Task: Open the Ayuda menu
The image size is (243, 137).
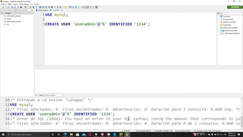Action: [36, 4]
